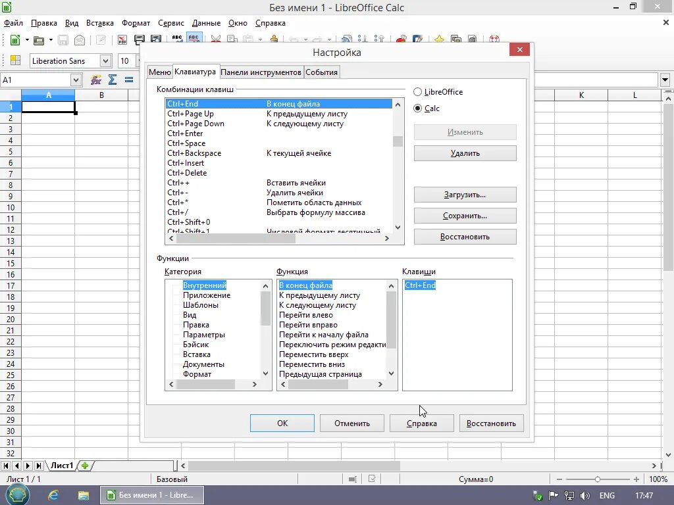The image size is (674, 505).
Task: Go to next sheet arrow
Action: tap(28, 466)
